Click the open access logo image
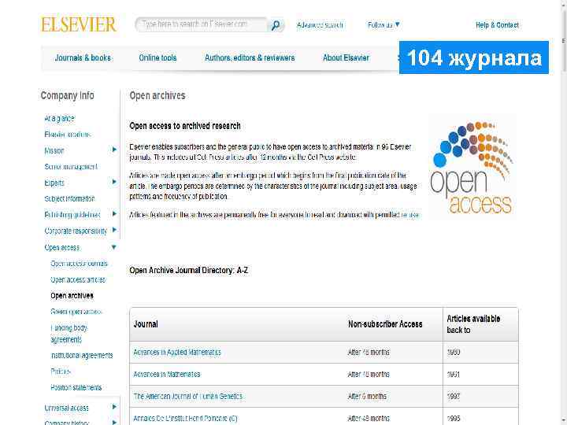The image size is (567, 425). pyautogui.click(x=472, y=167)
